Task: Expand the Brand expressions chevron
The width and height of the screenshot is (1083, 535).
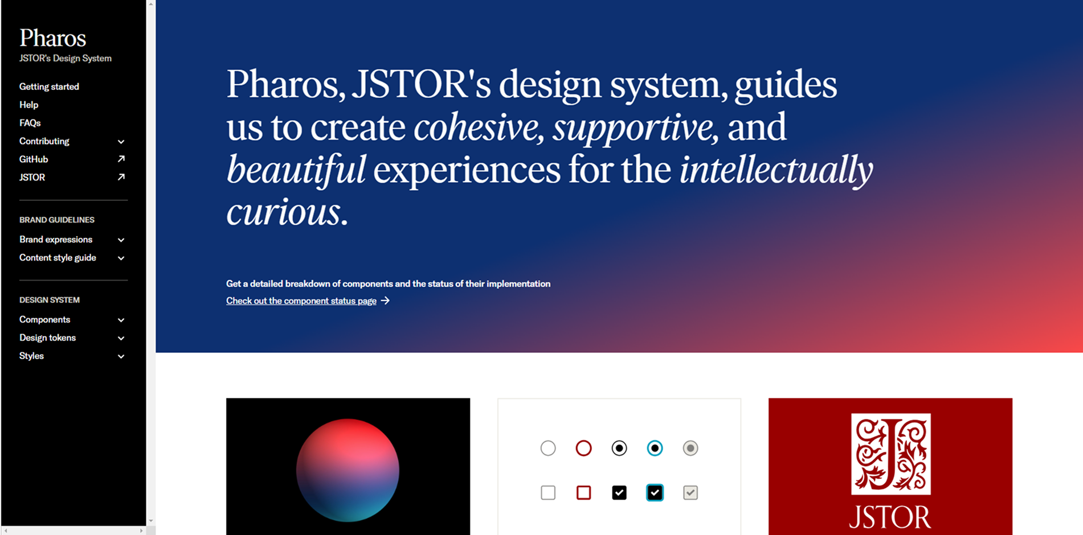Action: point(121,240)
